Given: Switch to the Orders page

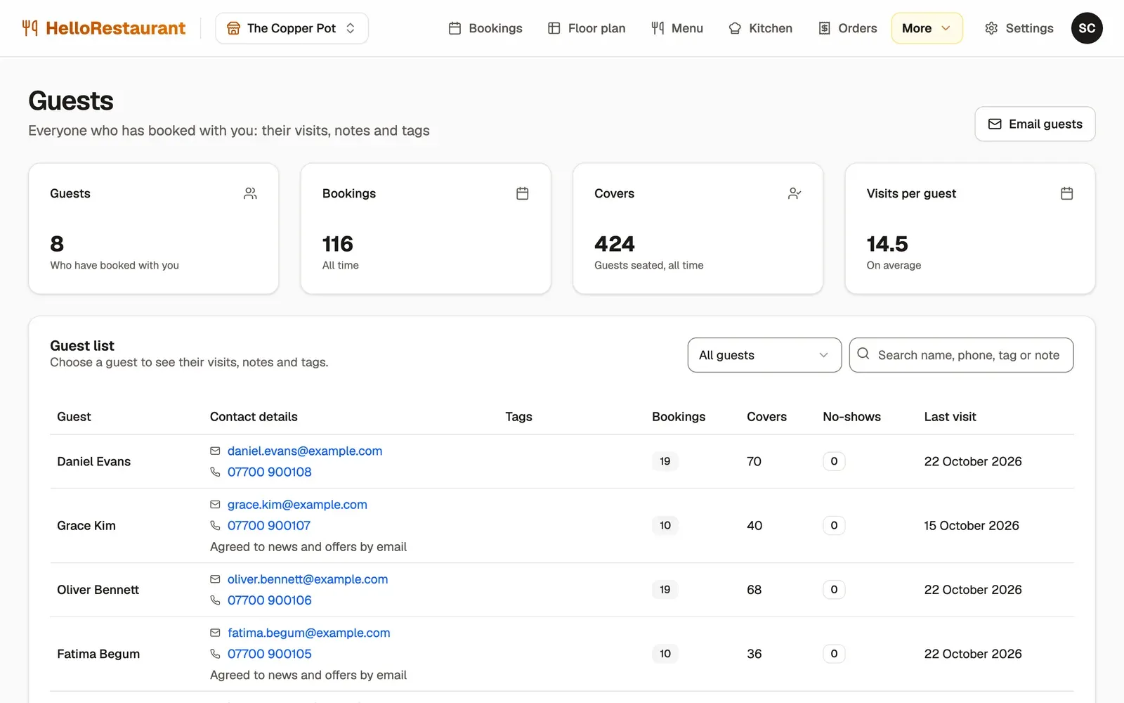Looking at the screenshot, I should coord(848,28).
